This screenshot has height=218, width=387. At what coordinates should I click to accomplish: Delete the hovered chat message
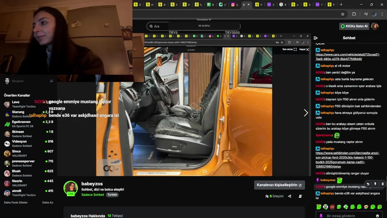click(382, 184)
